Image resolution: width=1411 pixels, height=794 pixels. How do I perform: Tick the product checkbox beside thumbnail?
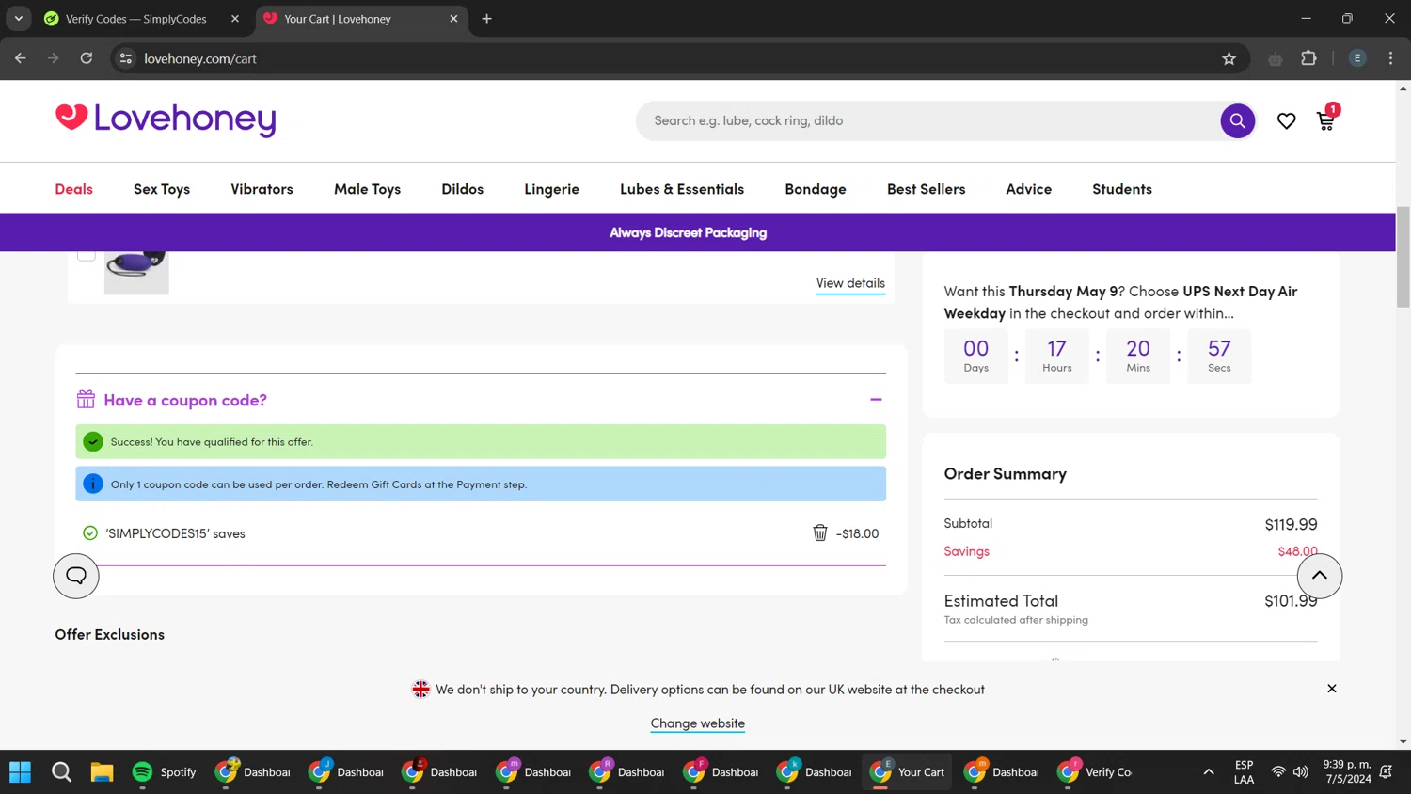tap(87, 254)
